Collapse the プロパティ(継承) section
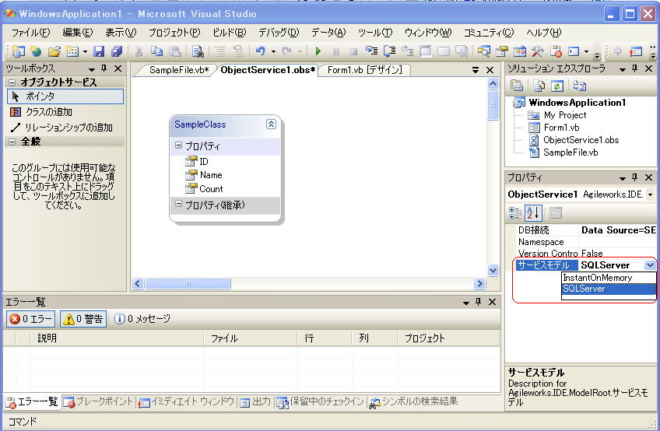Viewport: 660px width, 431px height. pyautogui.click(x=178, y=204)
